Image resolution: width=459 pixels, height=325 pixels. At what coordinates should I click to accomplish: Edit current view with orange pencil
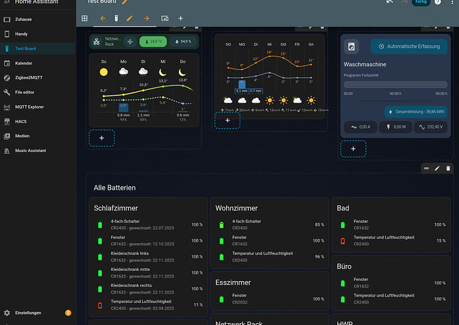tap(130, 18)
